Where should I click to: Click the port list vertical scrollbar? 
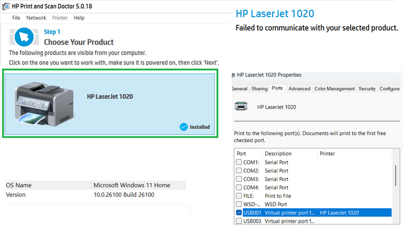pos(396,175)
